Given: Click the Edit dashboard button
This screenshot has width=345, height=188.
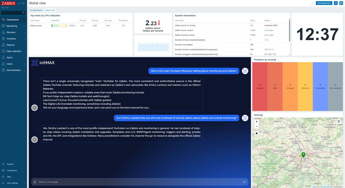Looking at the screenshot, I should pyautogui.click(x=323, y=3).
